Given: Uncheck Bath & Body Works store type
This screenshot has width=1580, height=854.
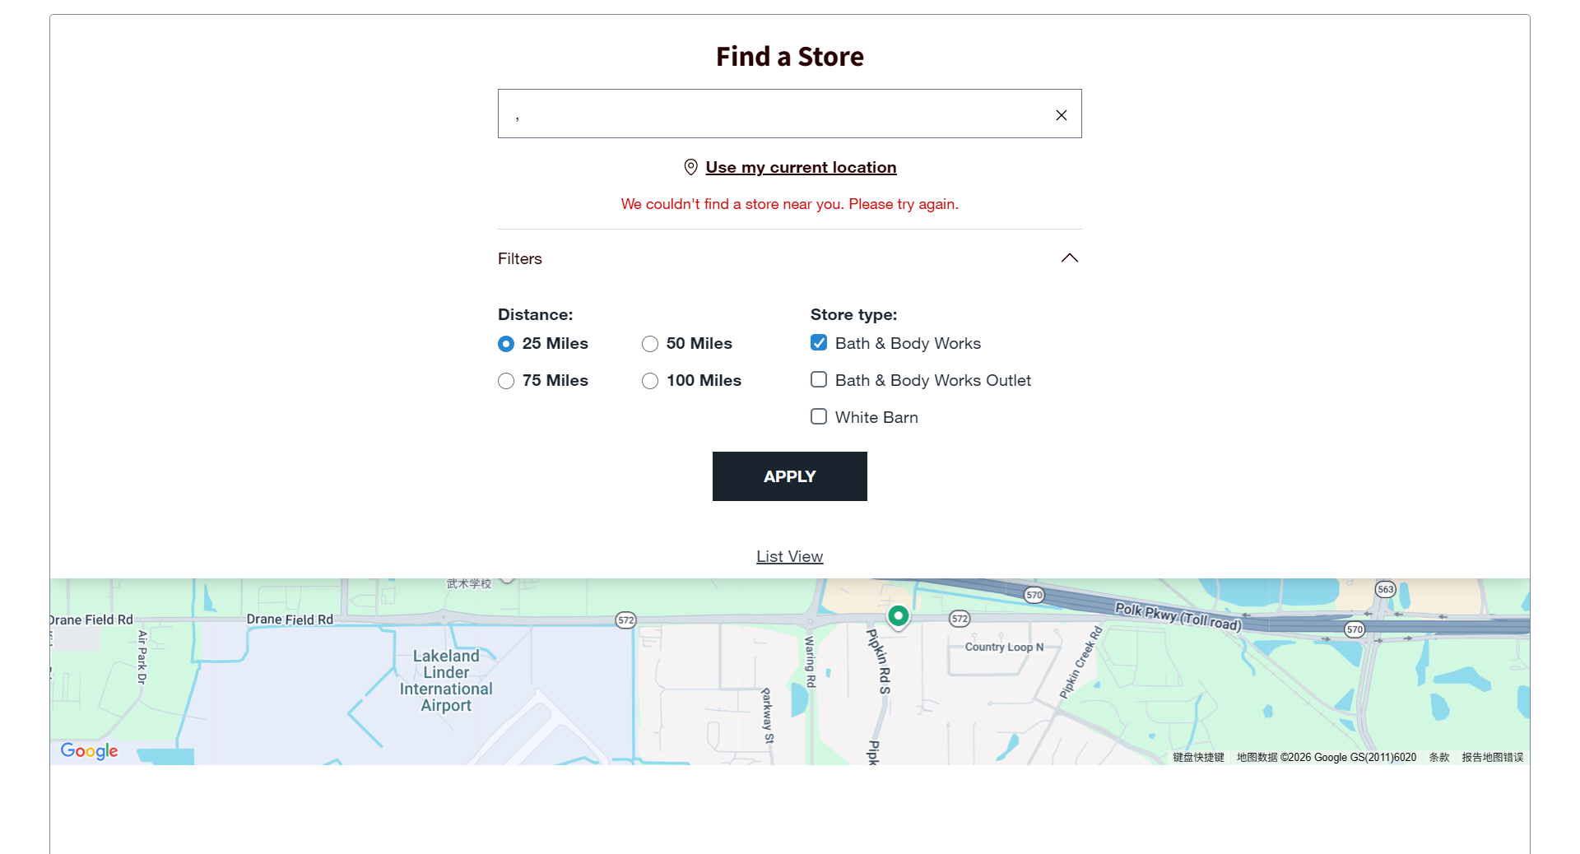Looking at the screenshot, I should [x=819, y=342].
